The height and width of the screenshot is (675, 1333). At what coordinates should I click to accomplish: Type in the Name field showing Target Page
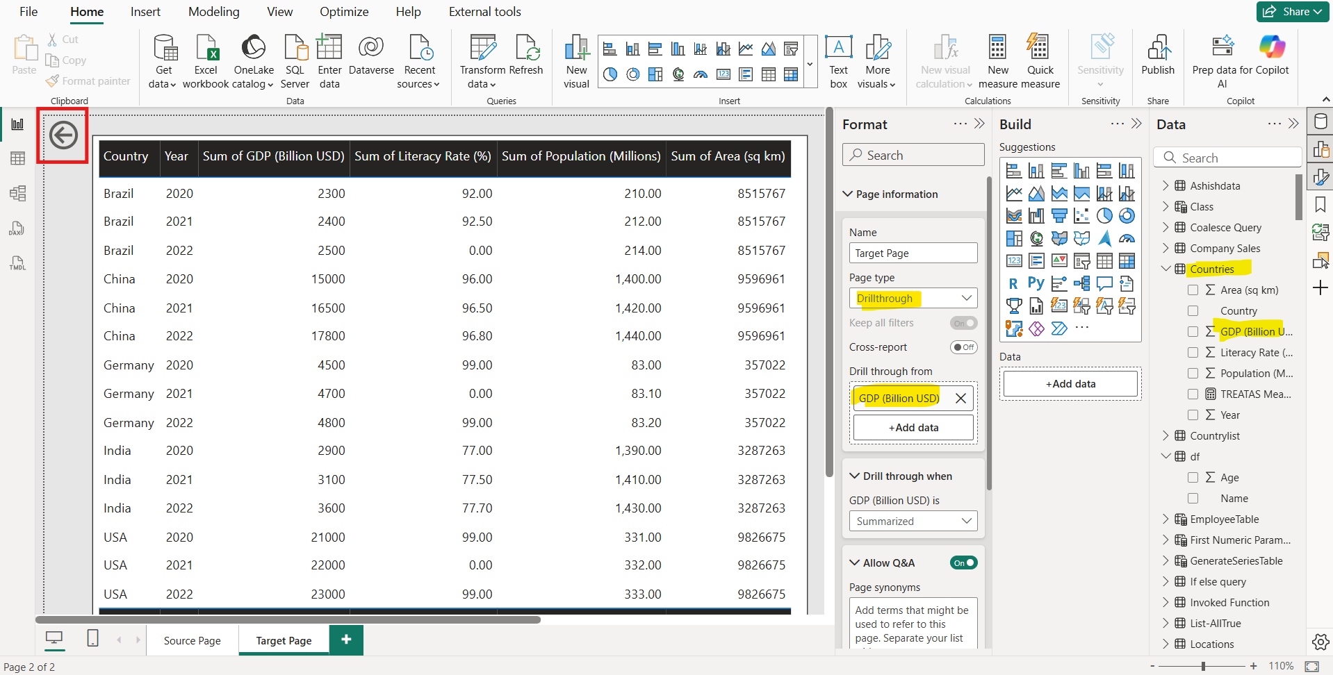913,253
